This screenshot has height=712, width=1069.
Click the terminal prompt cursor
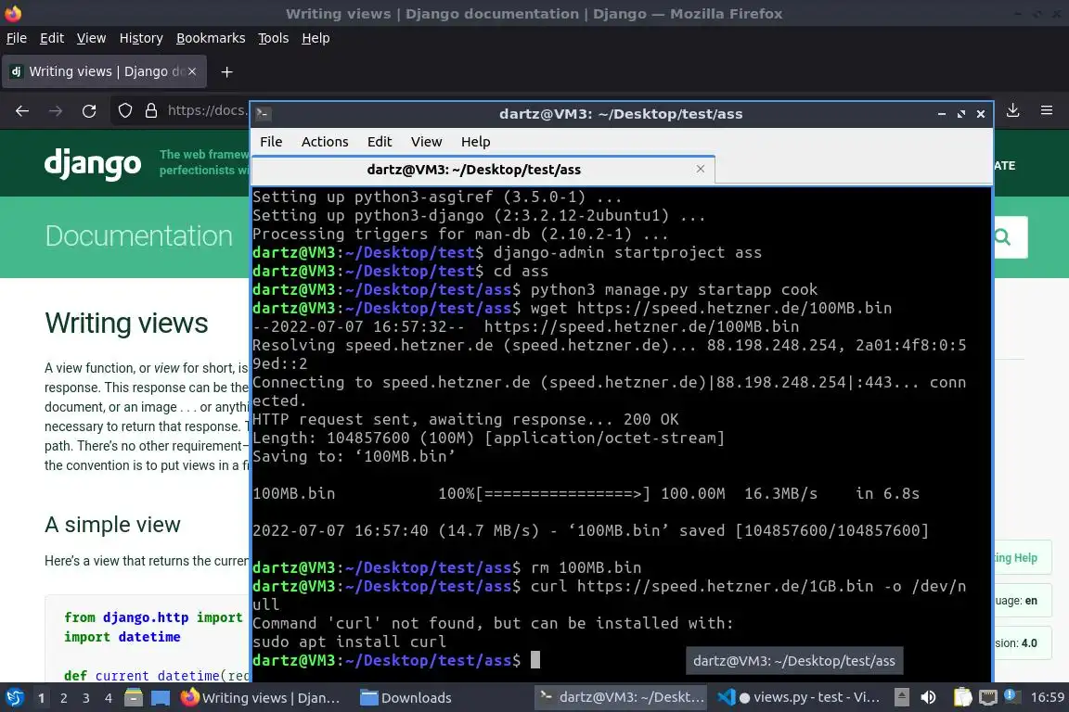535,659
